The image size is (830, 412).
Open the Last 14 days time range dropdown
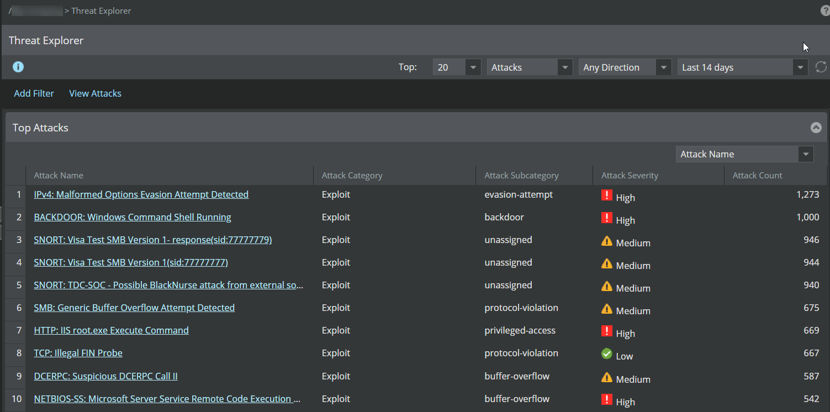point(743,67)
